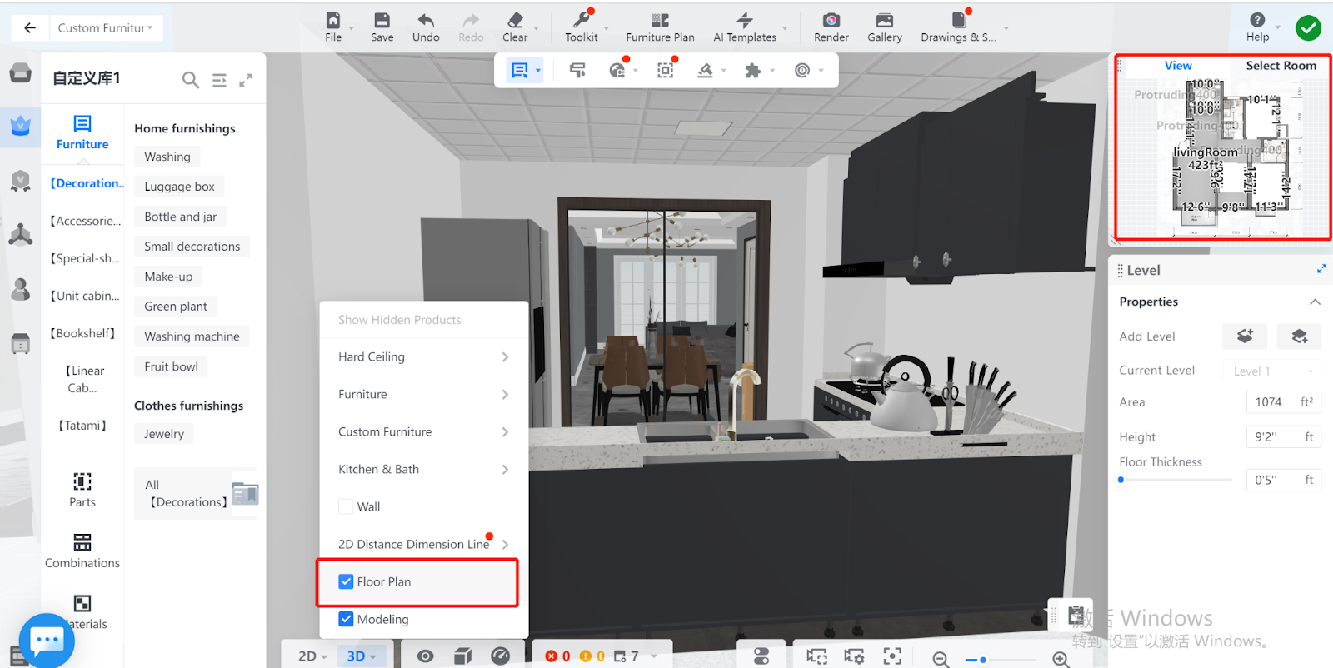Open the chat support bubble
Screen dimensions: 1333x668
coord(47,641)
